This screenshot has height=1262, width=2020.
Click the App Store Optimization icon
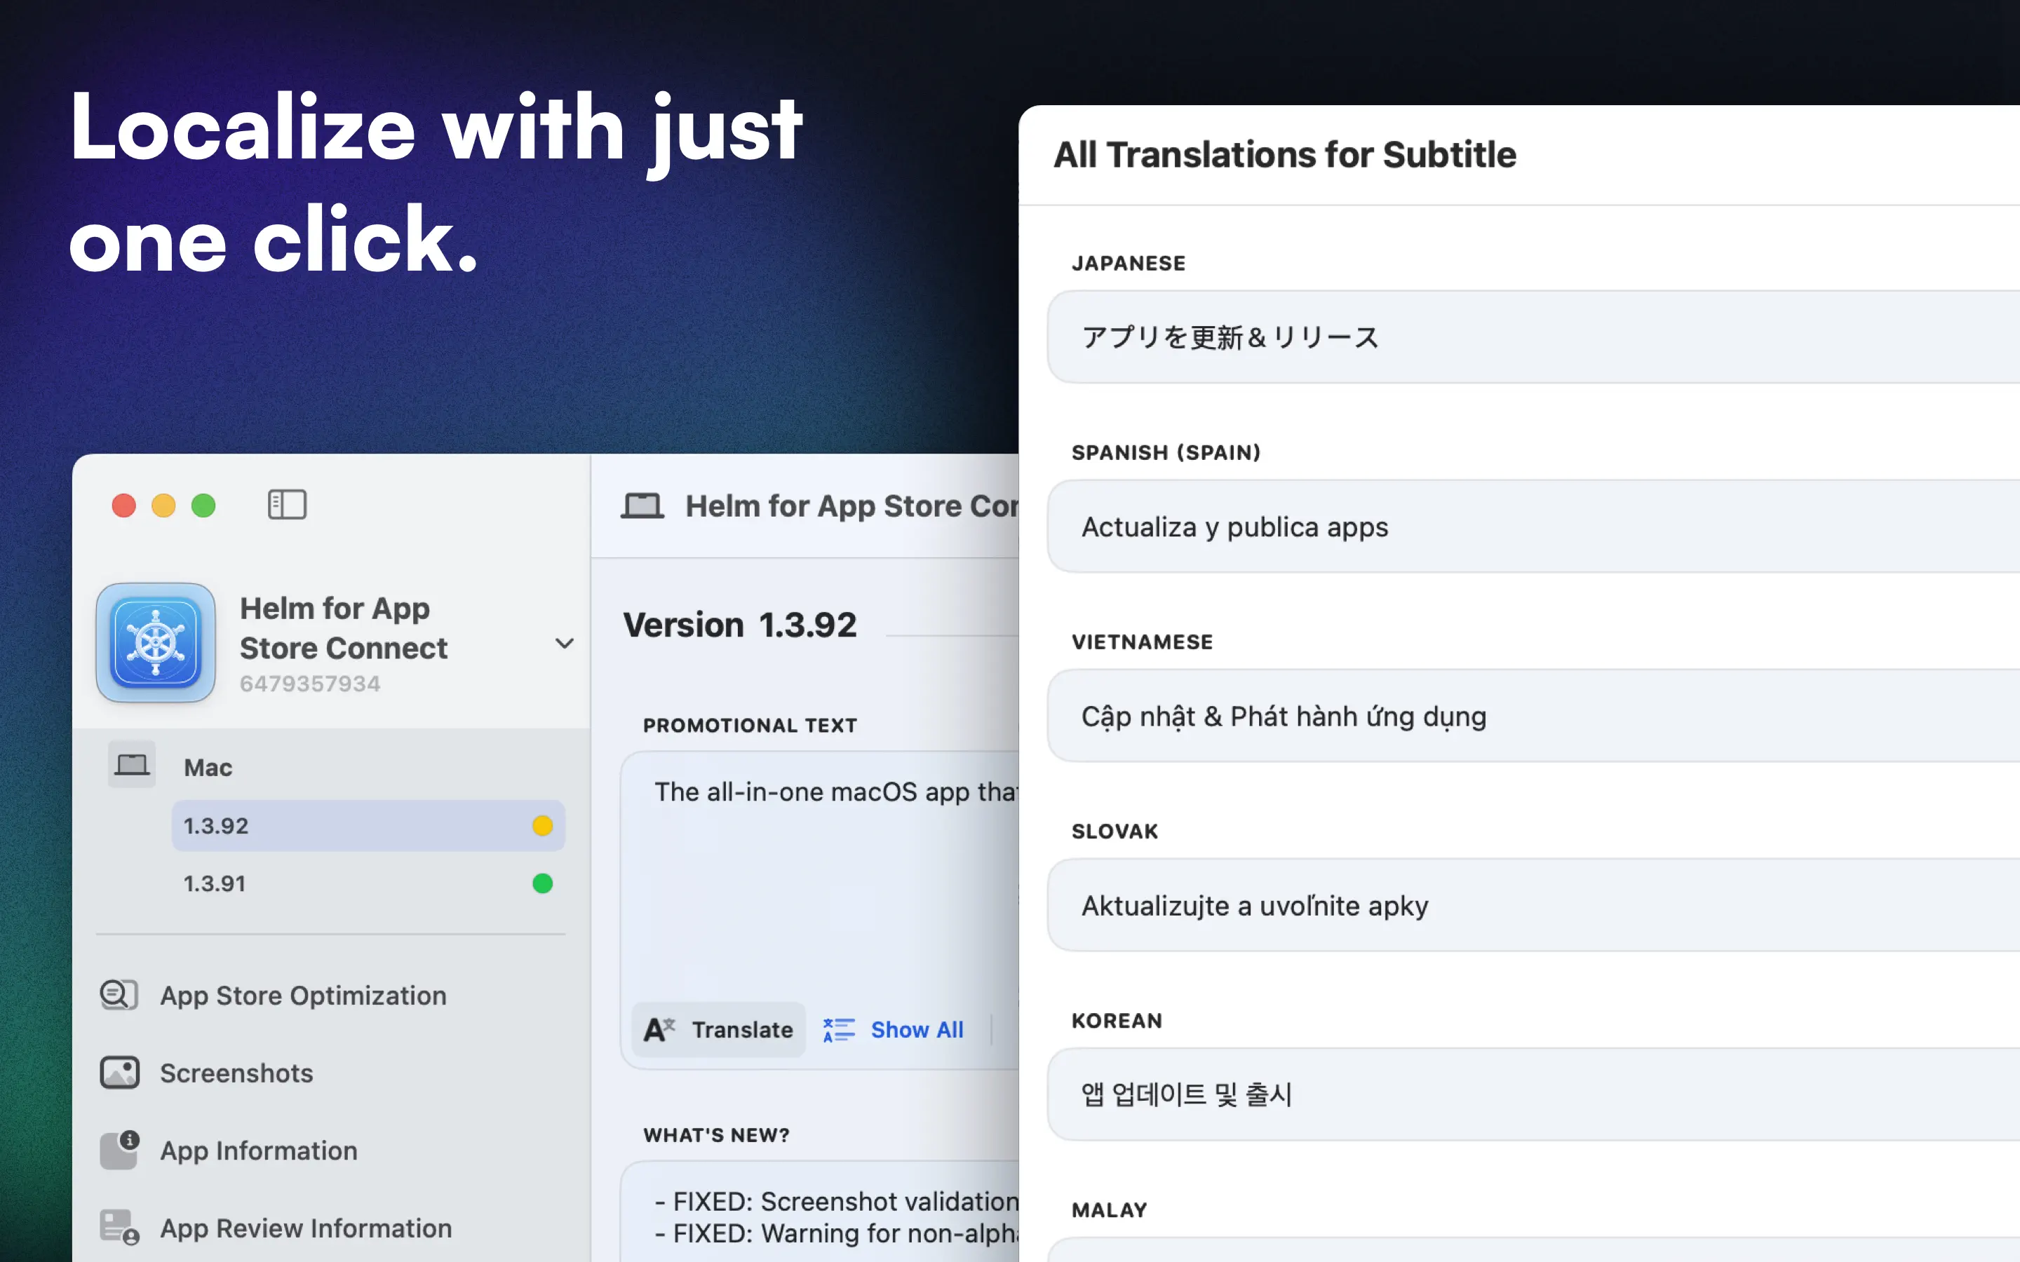pos(119,995)
